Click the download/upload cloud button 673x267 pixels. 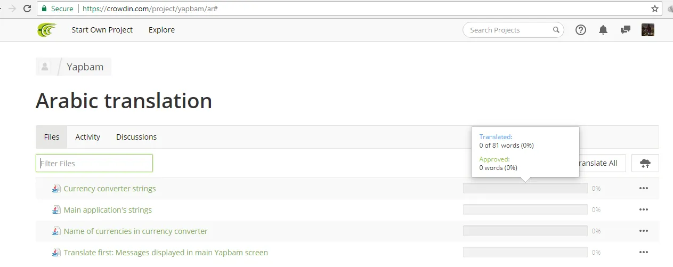tap(645, 163)
